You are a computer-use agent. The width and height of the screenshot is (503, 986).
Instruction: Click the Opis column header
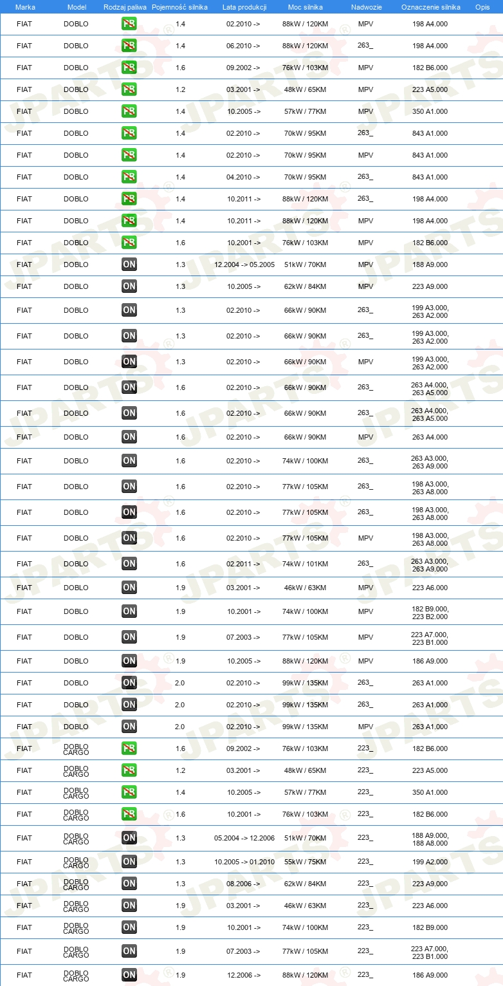click(482, 7)
